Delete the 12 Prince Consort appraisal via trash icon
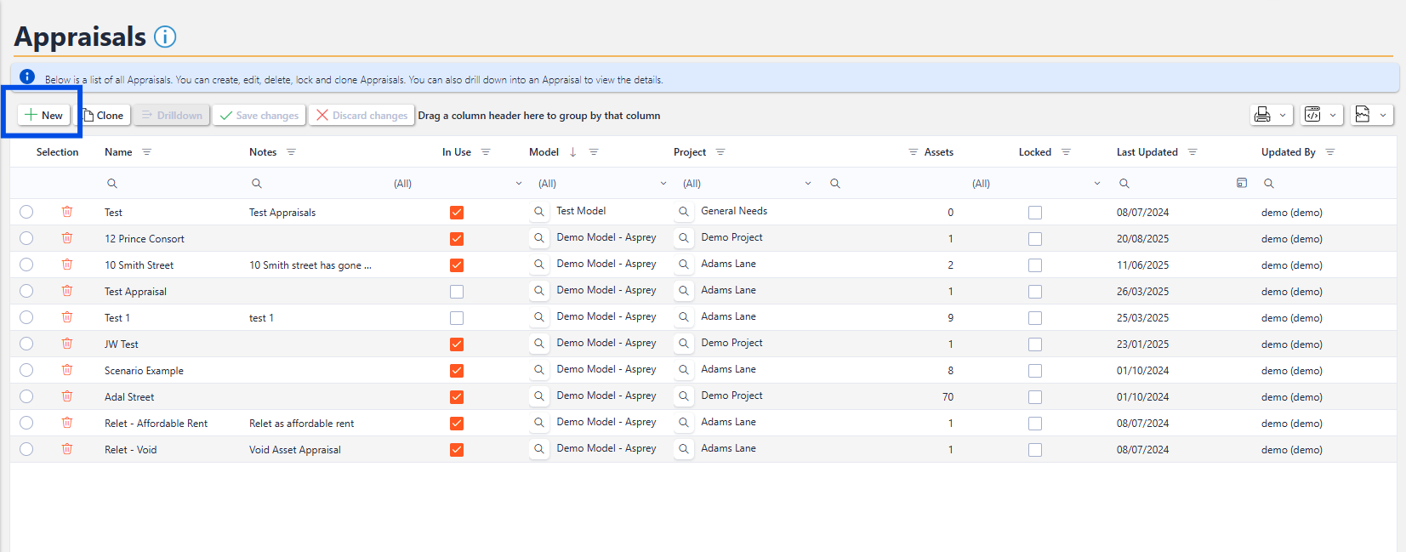Viewport: 1406px width, 552px height. coord(67,238)
